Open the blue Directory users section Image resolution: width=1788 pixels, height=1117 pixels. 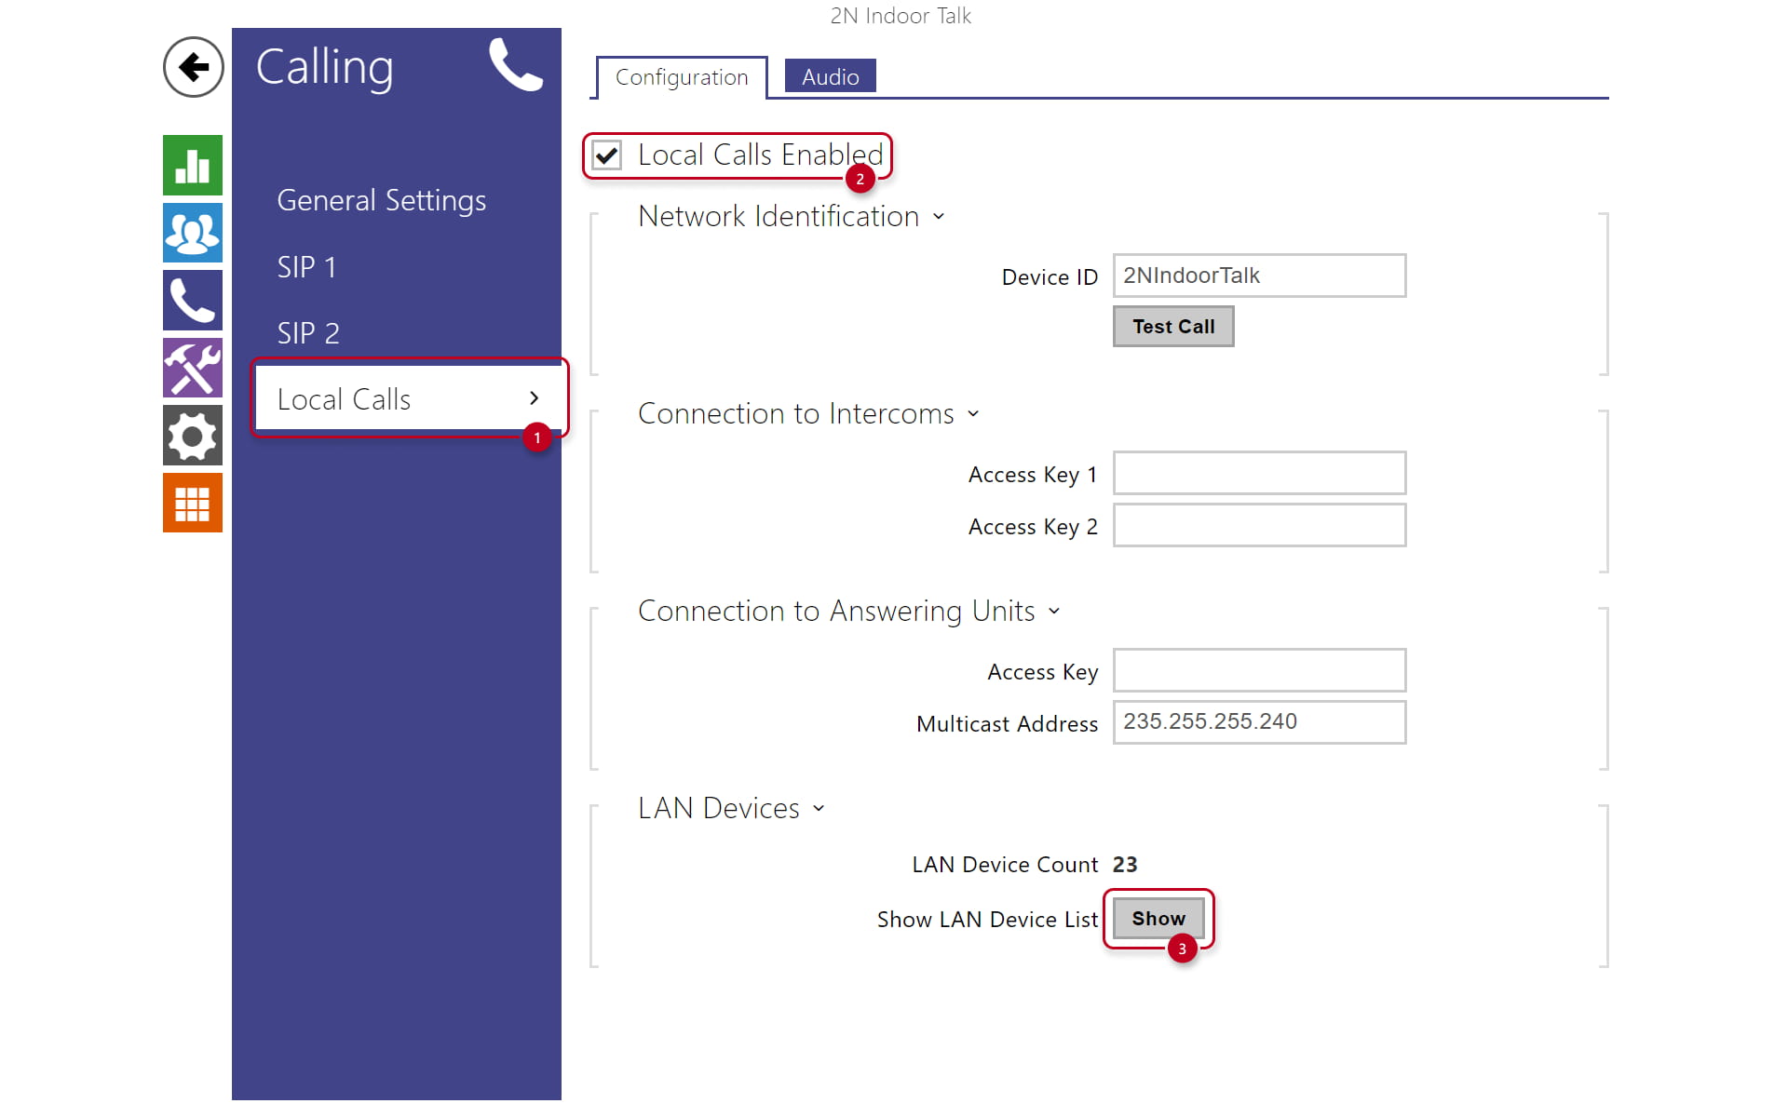pyautogui.click(x=193, y=233)
